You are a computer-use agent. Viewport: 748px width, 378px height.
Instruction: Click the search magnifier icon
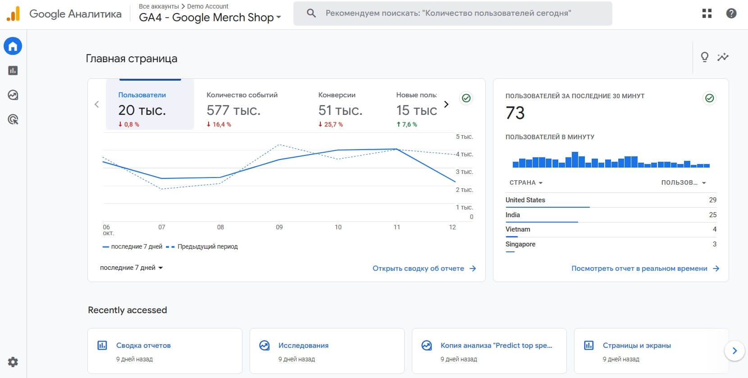(x=311, y=13)
